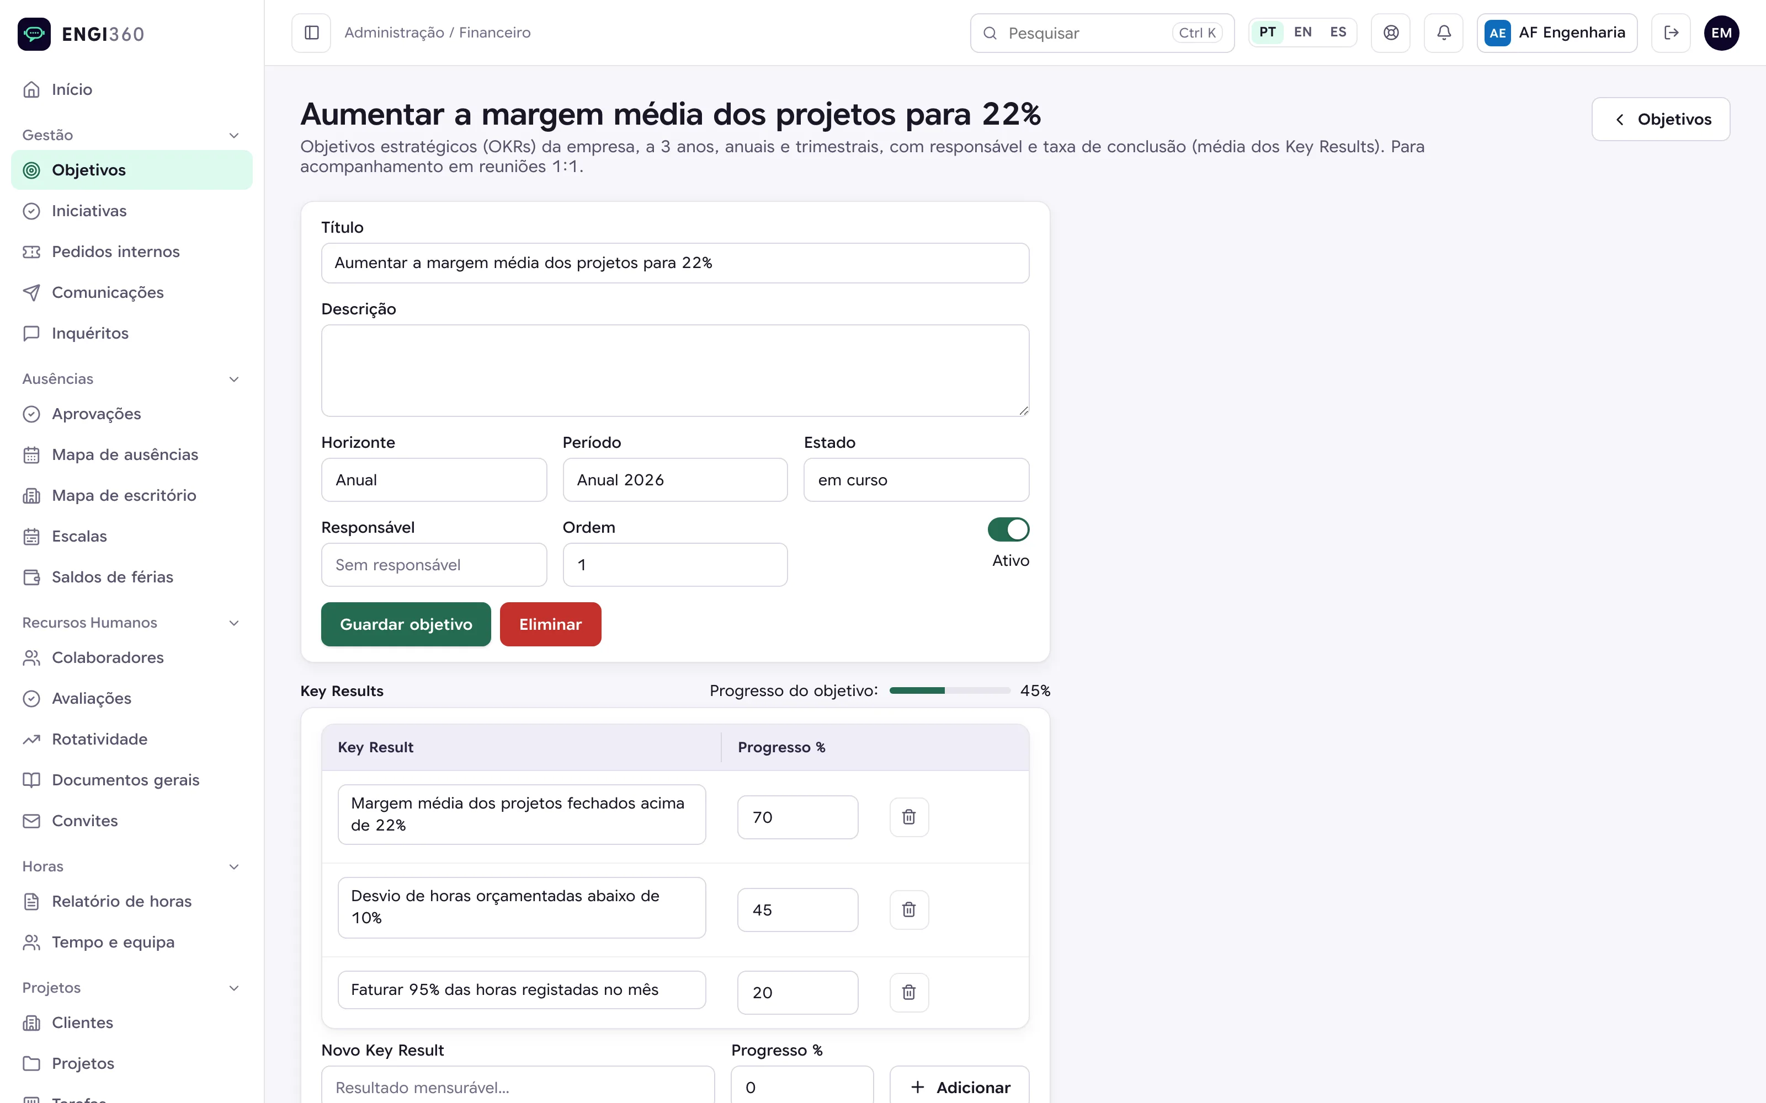Click the Ordem number field
This screenshot has width=1766, height=1103.
click(x=674, y=565)
